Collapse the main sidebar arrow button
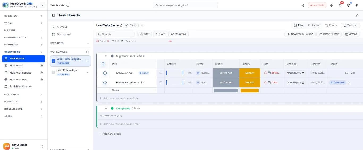 point(43,5)
